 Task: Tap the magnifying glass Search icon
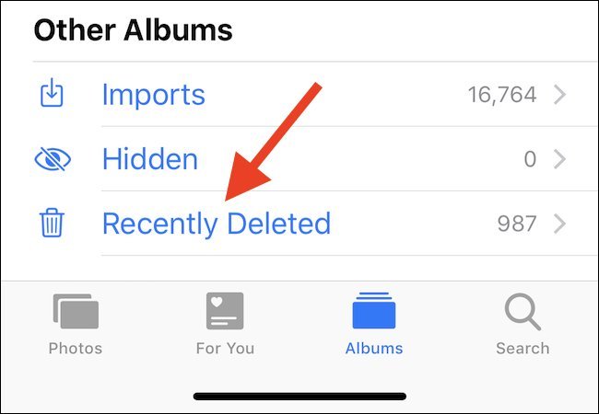pyautogui.click(x=523, y=312)
